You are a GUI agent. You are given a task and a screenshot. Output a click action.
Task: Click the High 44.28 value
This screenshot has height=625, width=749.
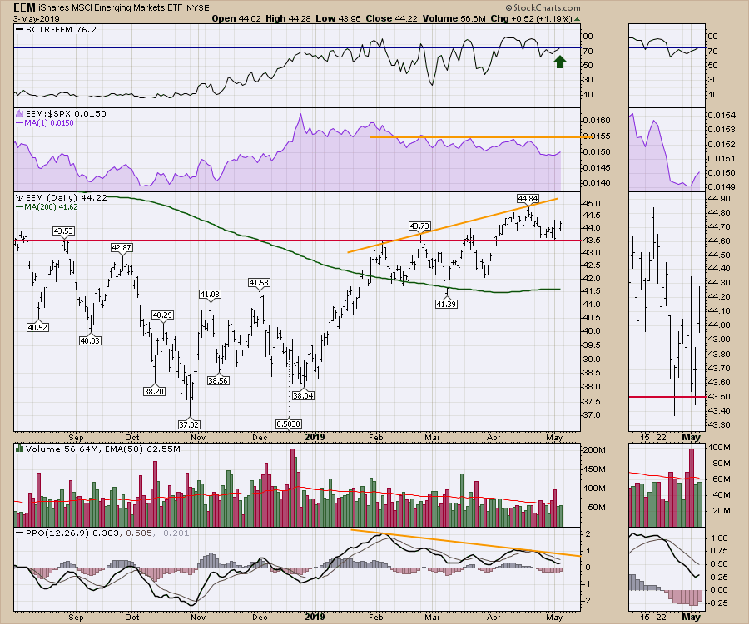[x=288, y=18]
